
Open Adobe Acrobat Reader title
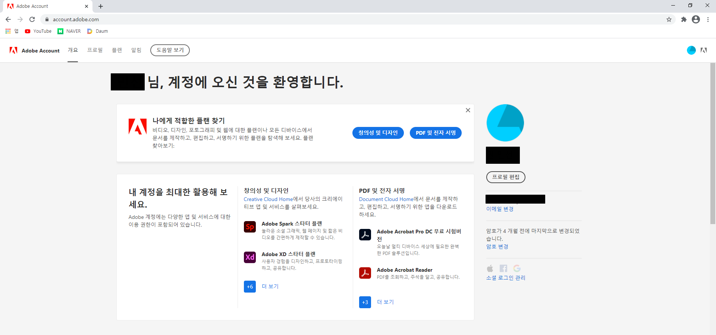pyautogui.click(x=405, y=270)
